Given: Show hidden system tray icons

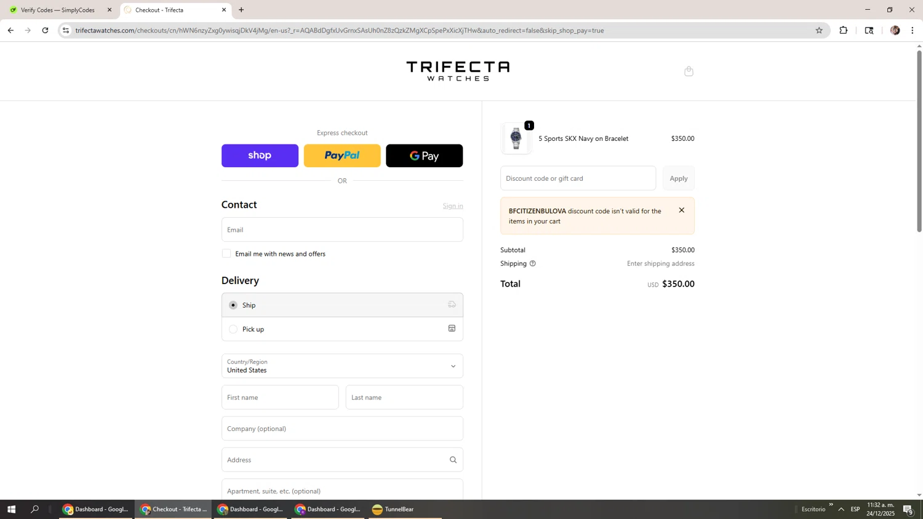Looking at the screenshot, I should pos(841,509).
